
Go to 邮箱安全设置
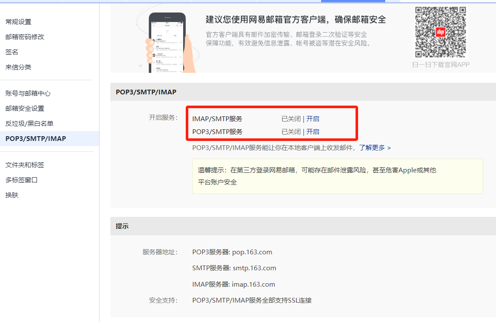click(x=25, y=109)
